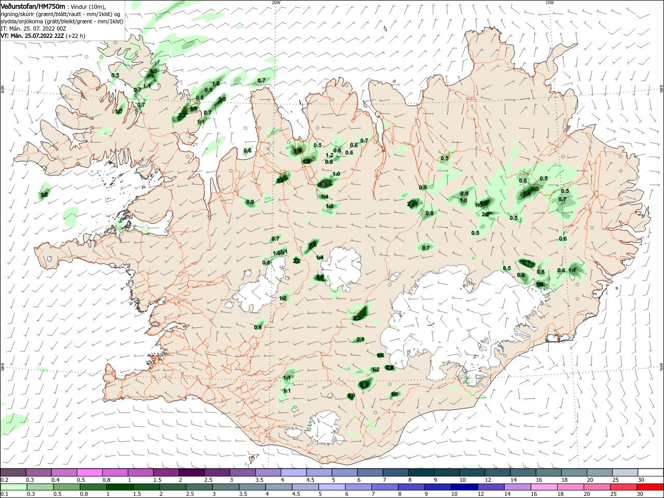664x498 pixels.
Task: Pick lower legend swatch starting at 2.5
Action: coord(199,488)
